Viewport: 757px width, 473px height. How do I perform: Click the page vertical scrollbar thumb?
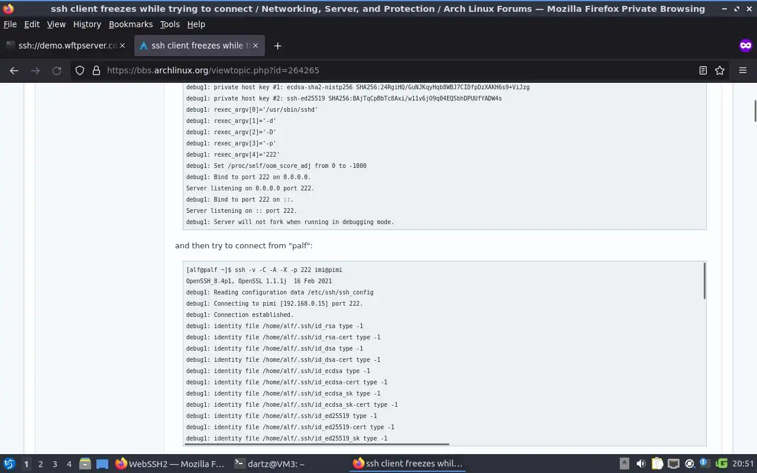[755, 111]
